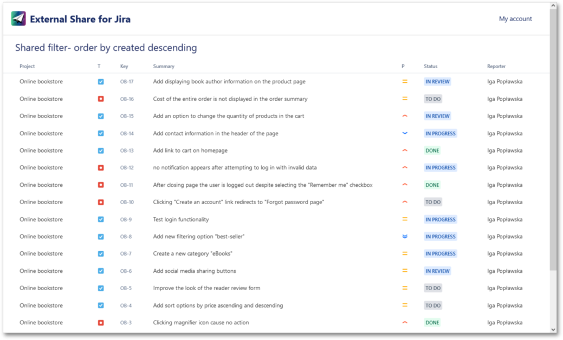
Task: Open My account
Action: pyautogui.click(x=515, y=18)
